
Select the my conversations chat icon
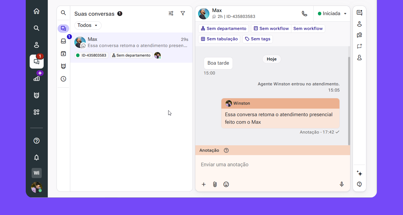point(64,28)
